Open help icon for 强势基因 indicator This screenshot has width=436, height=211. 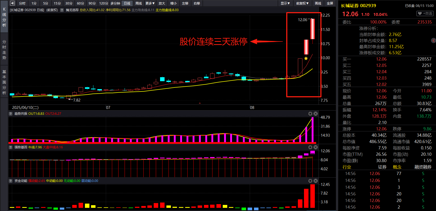(11, 147)
